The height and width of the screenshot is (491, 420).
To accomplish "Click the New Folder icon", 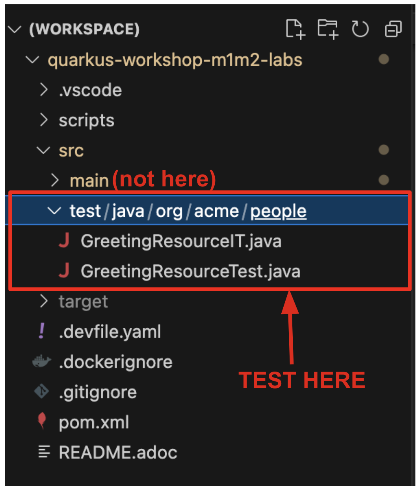I will click(x=328, y=29).
